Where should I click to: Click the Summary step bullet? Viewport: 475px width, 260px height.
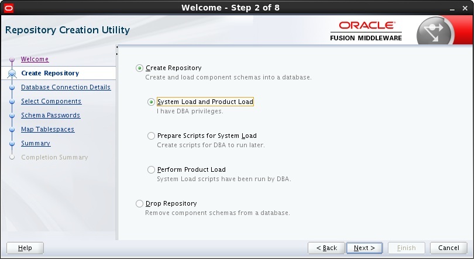click(12, 144)
